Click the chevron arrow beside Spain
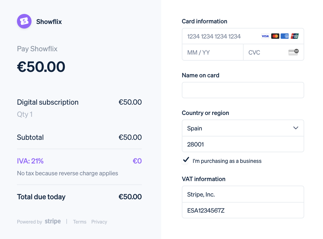Screen dimensions: 323x239 click(296, 128)
